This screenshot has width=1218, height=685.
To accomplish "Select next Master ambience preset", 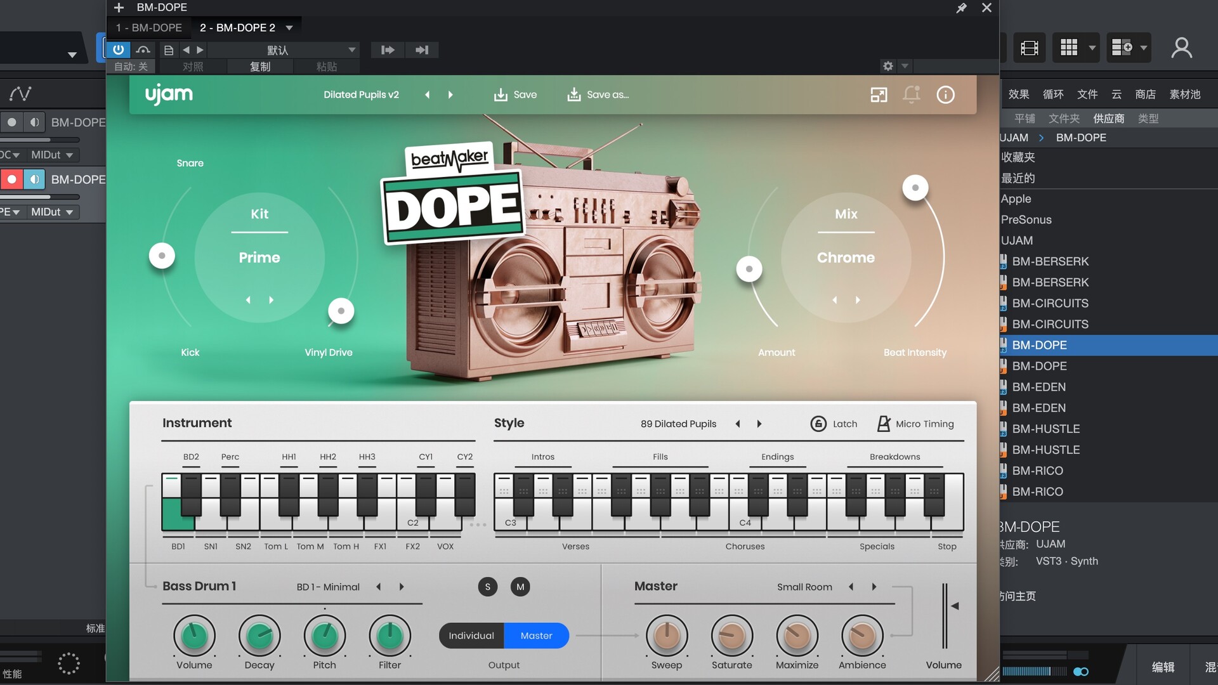I will pyautogui.click(x=874, y=587).
